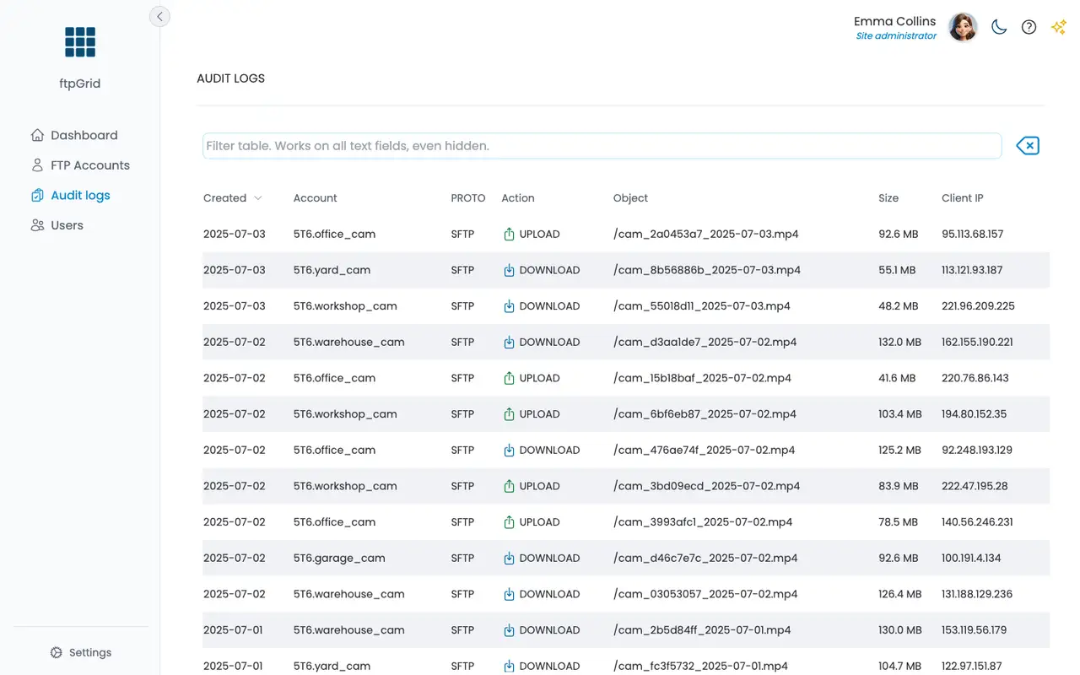1080x675 pixels.
Task: Click the AUDIT LOGS page heading
Action: 230,78
